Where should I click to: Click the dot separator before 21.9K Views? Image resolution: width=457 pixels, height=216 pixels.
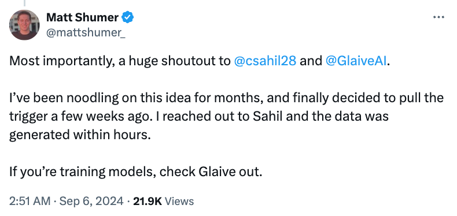tap(128, 201)
